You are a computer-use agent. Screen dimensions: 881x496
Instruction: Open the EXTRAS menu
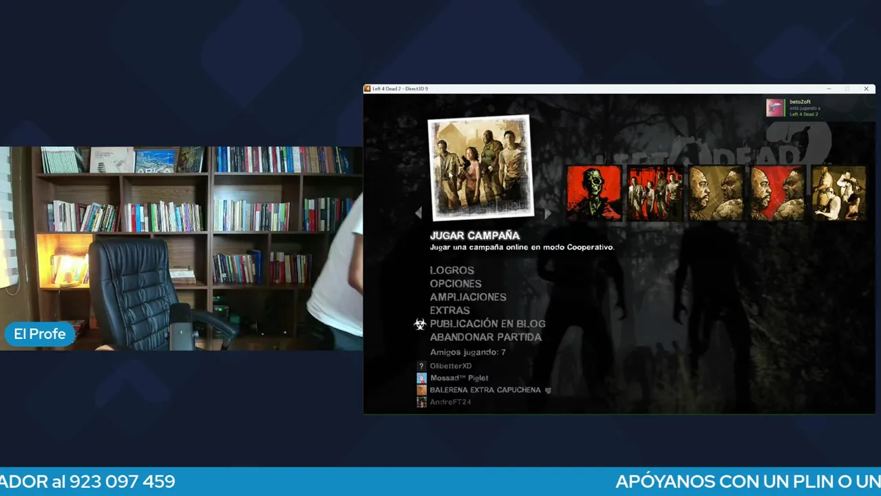point(450,311)
